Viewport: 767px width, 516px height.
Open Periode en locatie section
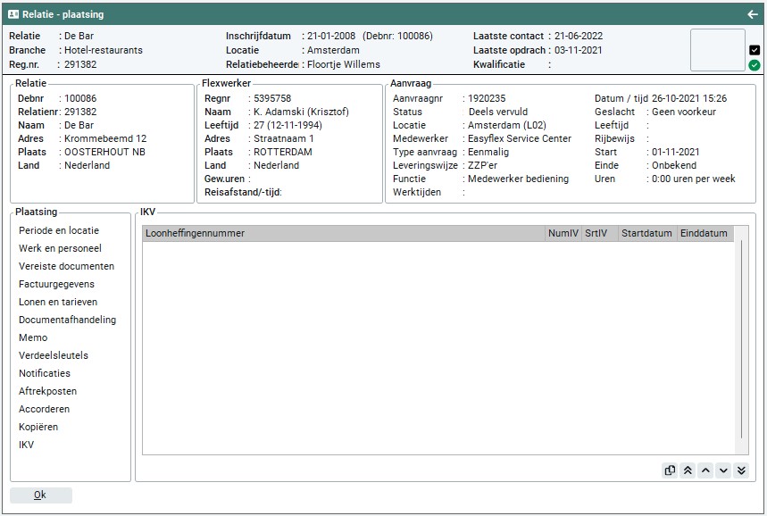59,230
